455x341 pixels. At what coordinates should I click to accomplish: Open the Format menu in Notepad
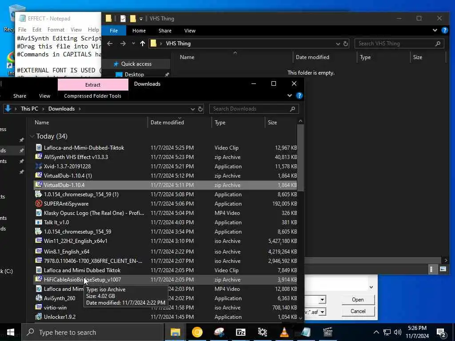(56, 30)
